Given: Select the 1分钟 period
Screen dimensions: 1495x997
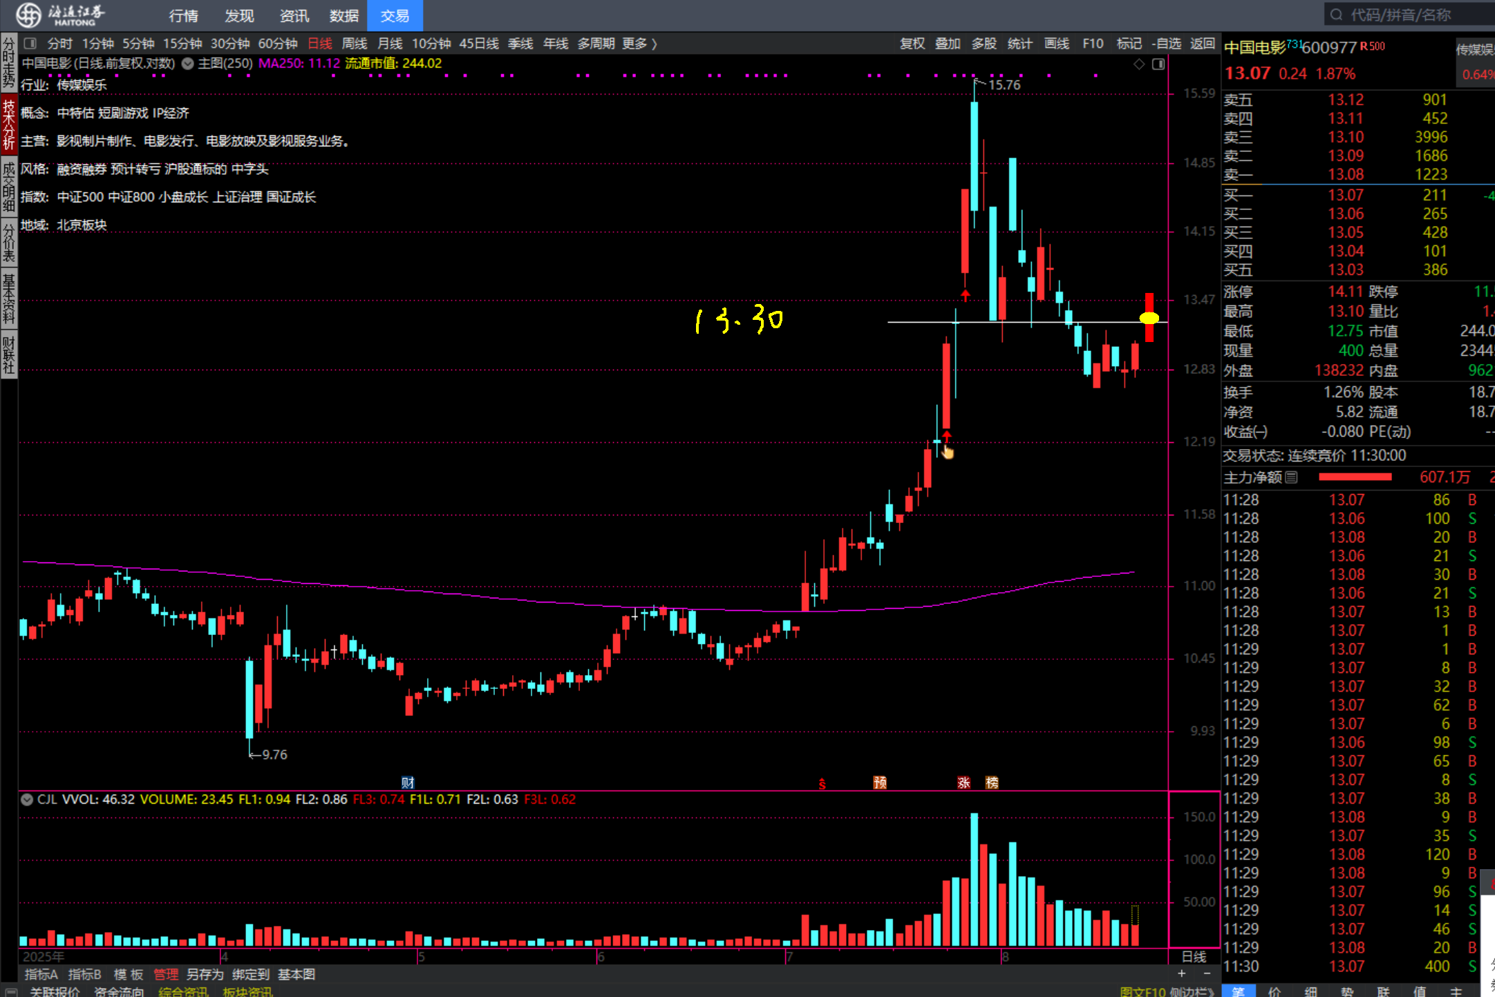Looking at the screenshot, I should pyautogui.click(x=98, y=44).
